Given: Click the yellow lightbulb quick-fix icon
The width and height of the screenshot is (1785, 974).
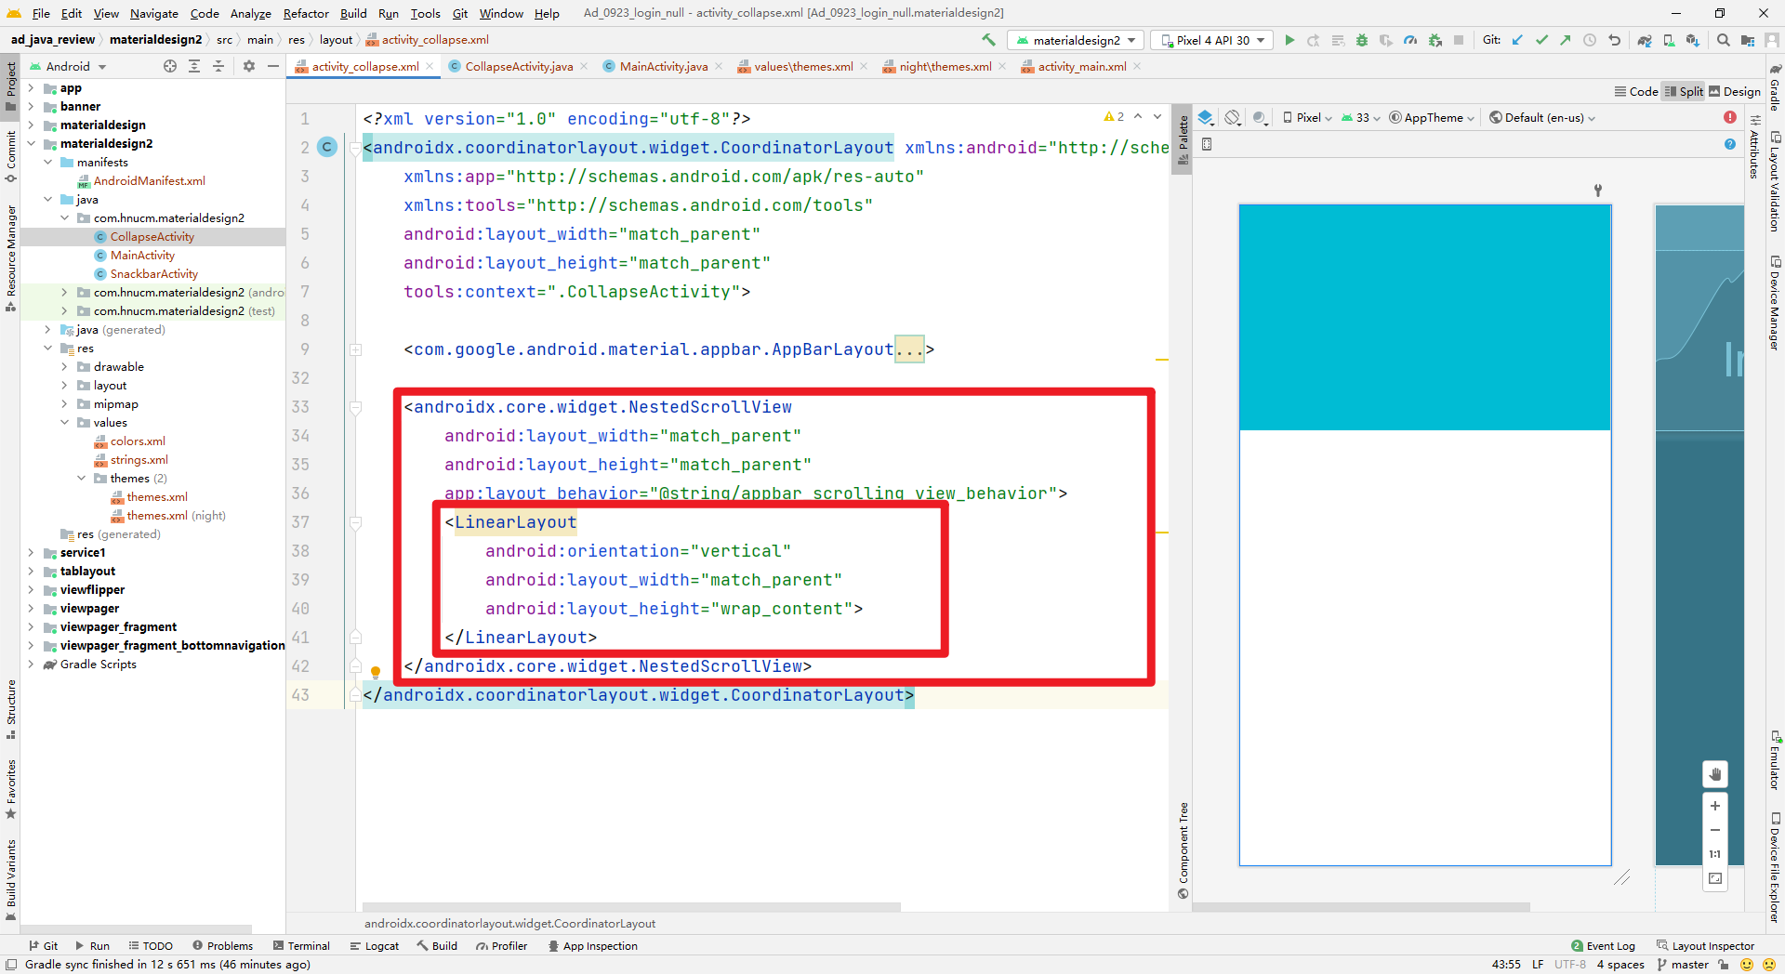Looking at the screenshot, I should [x=376, y=671].
